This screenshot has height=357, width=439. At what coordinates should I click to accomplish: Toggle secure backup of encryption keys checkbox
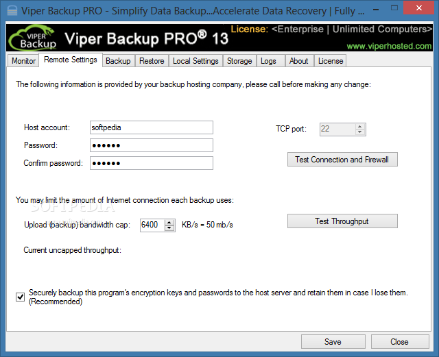(20, 297)
